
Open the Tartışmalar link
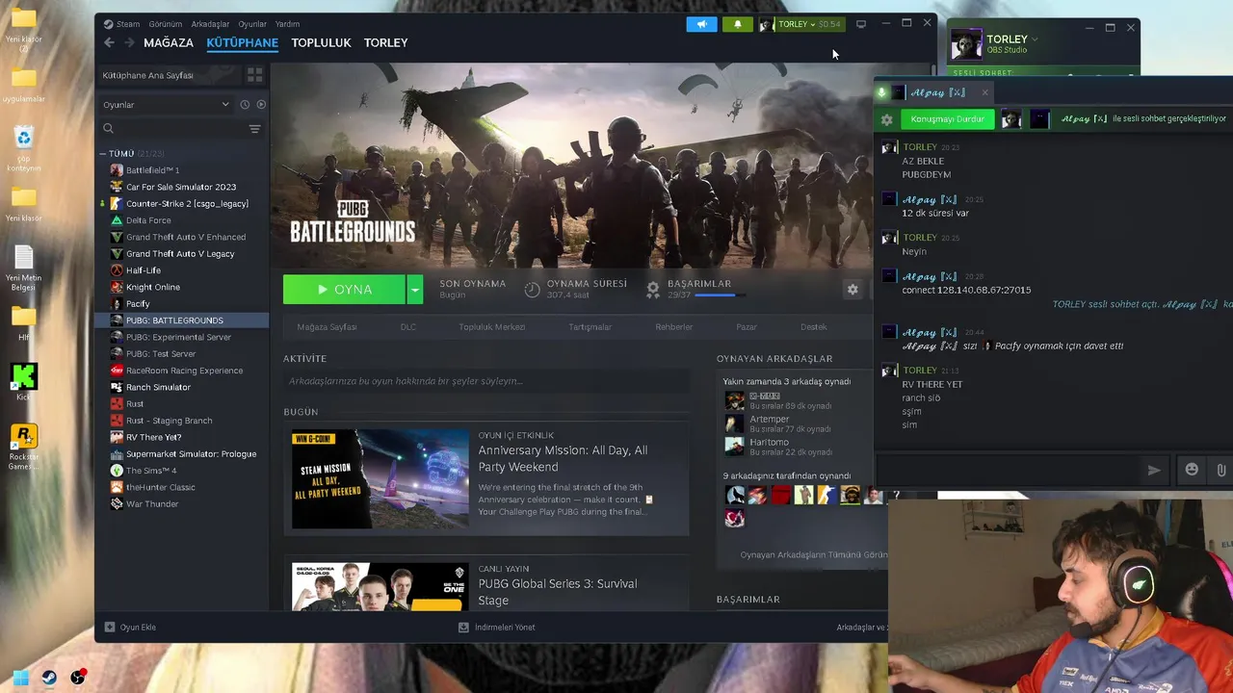[x=590, y=327]
